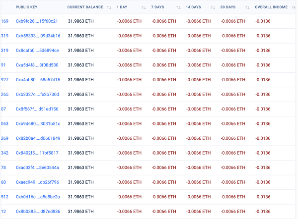Click the sort arrows beside 14 Days
The image size is (298, 219).
(213, 7)
